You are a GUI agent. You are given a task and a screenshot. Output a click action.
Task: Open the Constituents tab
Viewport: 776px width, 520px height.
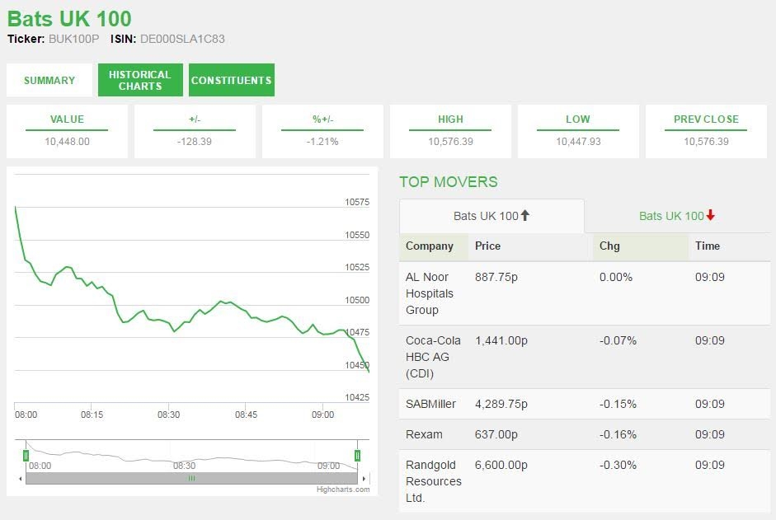coord(232,80)
